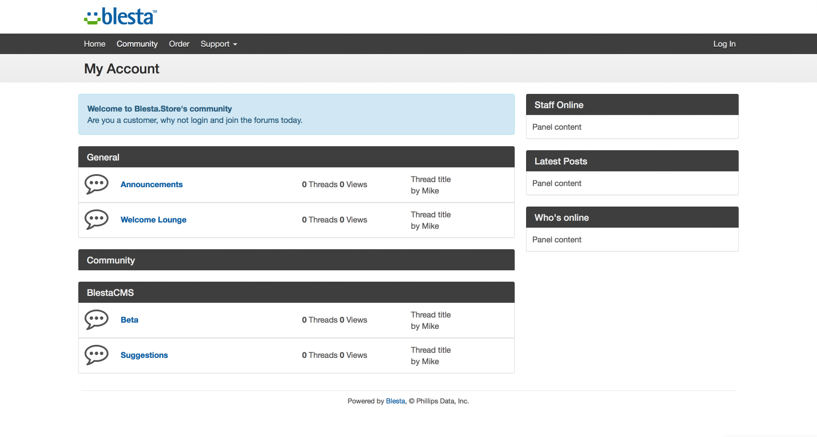Viewport: 817px width, 437px height.
Task: Click the "Panel content" under Staff Online
Action: click(x=557, y=127)
